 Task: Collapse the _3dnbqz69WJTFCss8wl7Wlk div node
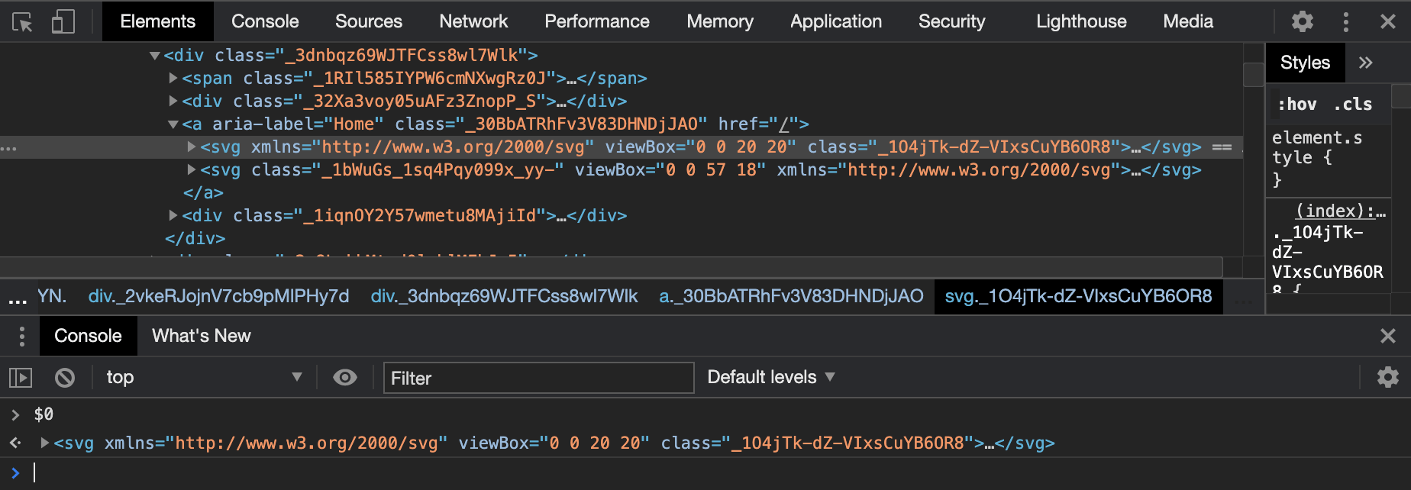(x=155, y=56)
